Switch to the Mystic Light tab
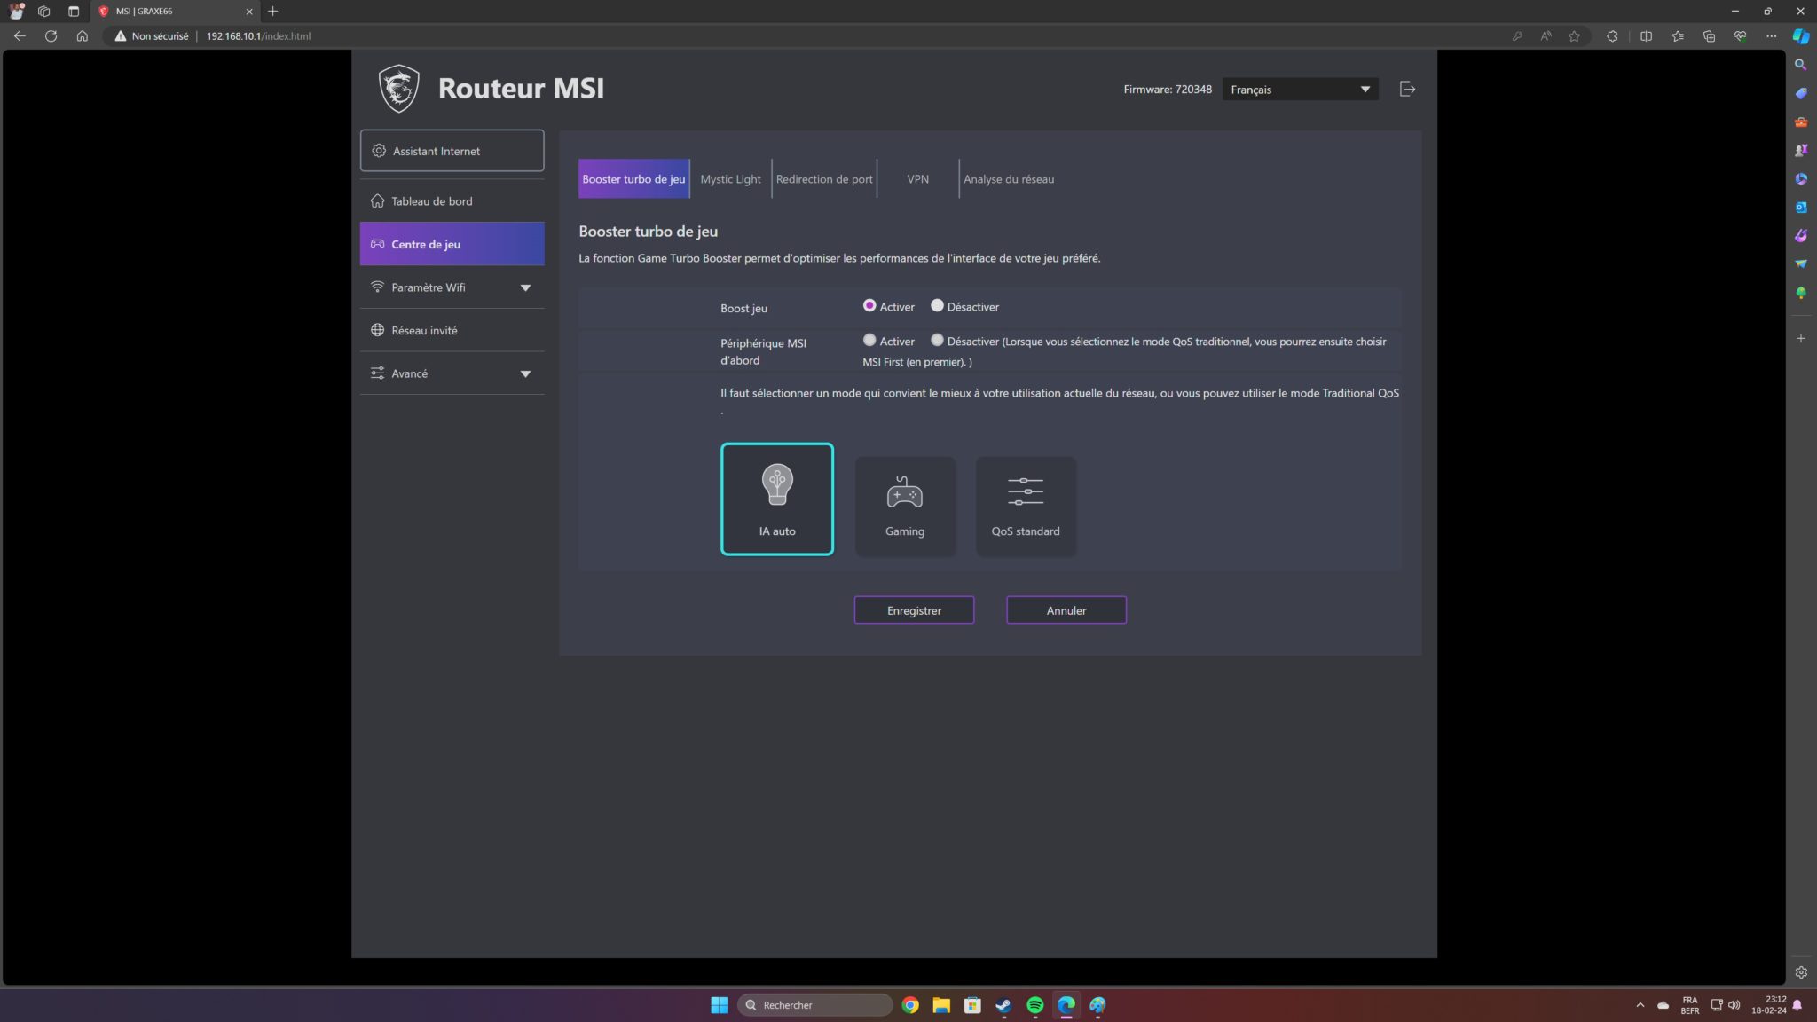The width and height of the screenshot is (1817, 1022). (730, 179)
